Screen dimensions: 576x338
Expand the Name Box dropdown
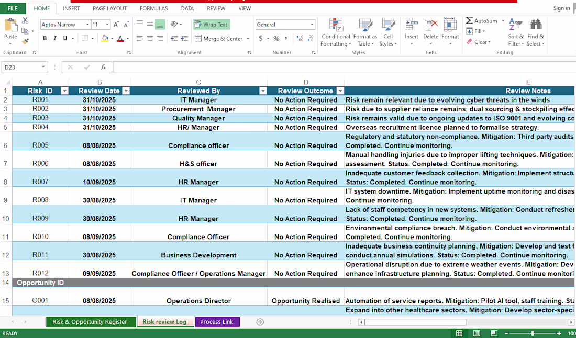(43, 67)
